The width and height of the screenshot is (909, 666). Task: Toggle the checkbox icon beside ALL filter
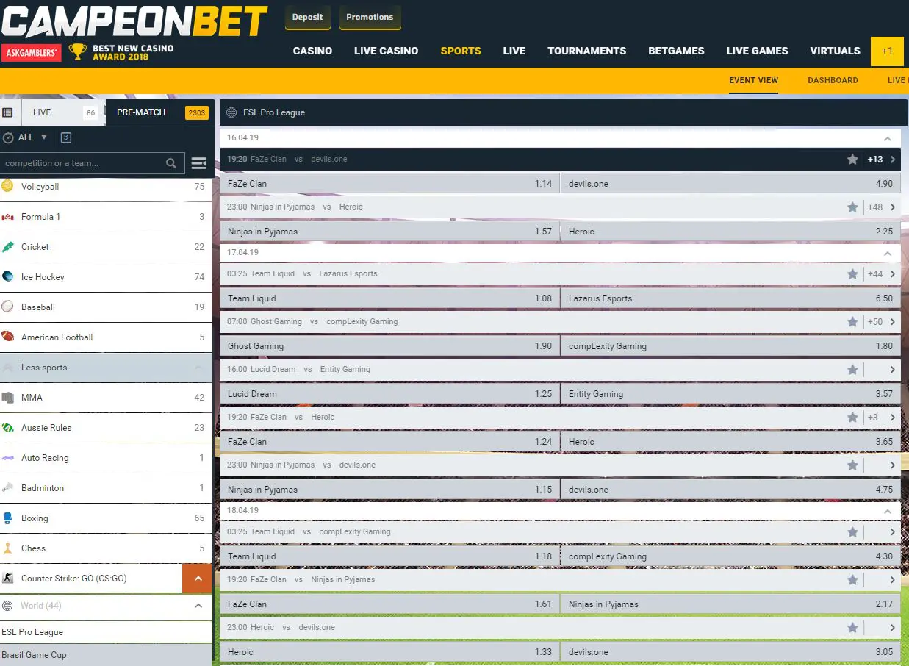(66, 137)
